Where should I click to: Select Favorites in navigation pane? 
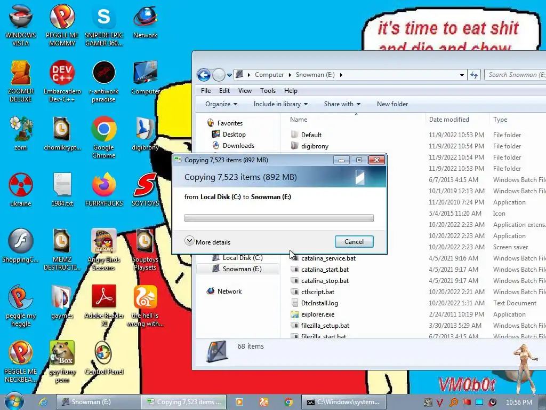pos(225,123)
